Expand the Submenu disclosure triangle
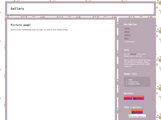This screenshot has width=161, height=120. (x=125, y=42)
